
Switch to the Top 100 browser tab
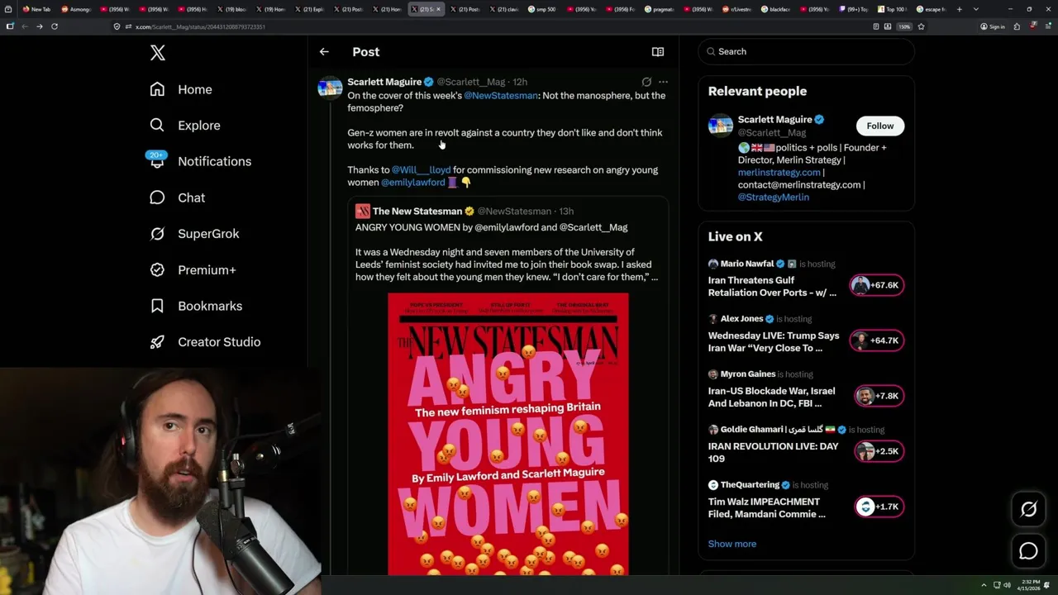(x=893, y=9)
